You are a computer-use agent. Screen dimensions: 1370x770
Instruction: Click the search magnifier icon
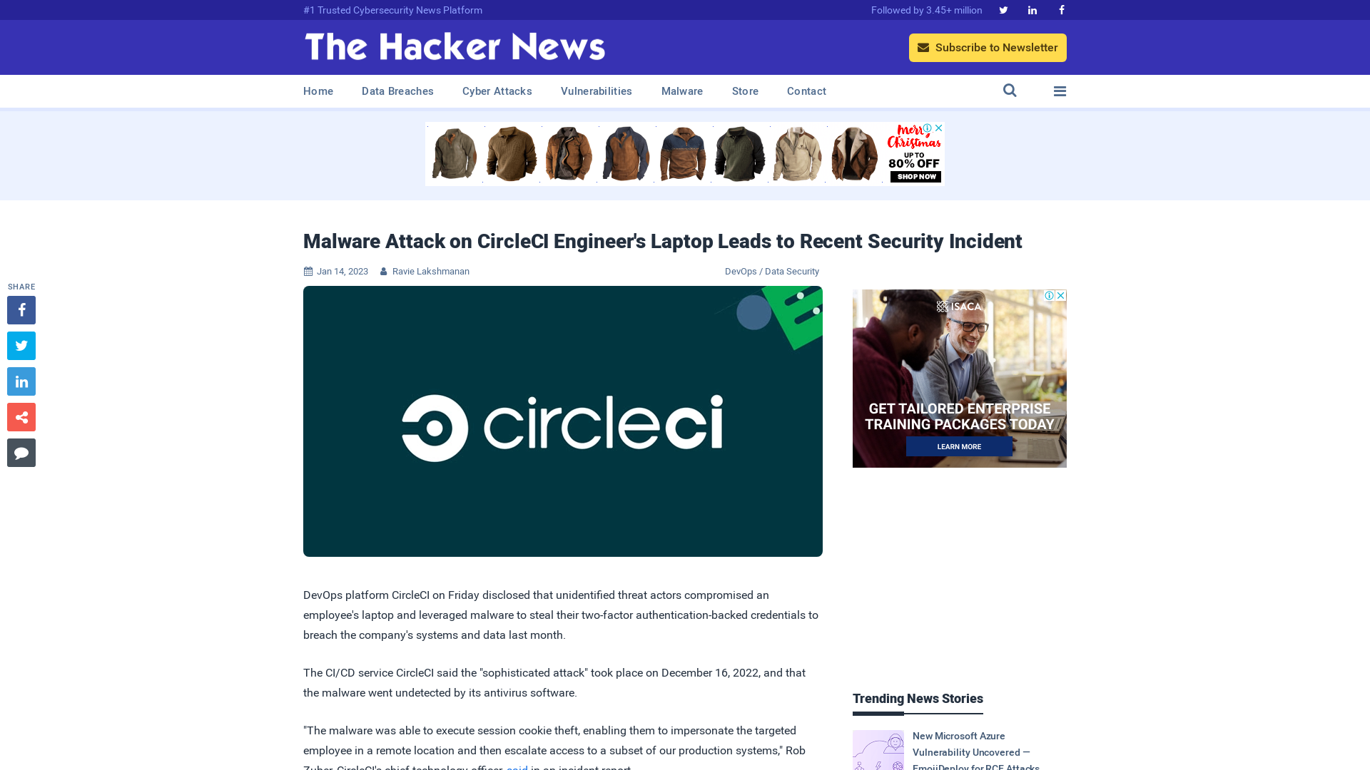click(1010, 91)
